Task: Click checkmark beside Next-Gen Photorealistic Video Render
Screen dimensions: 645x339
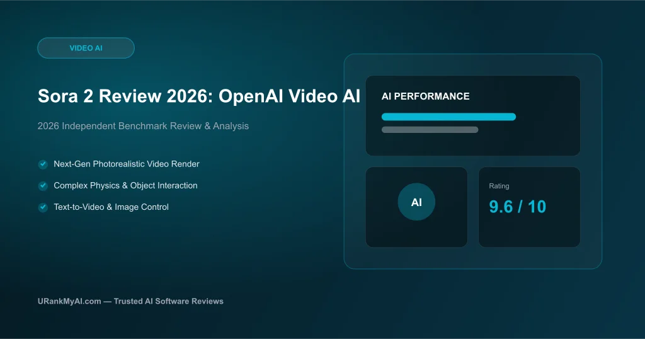Action: [x=43, y=164]
